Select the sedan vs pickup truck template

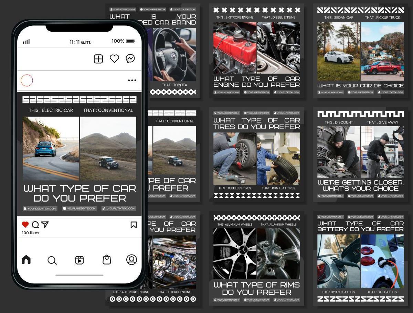[360, 51]
